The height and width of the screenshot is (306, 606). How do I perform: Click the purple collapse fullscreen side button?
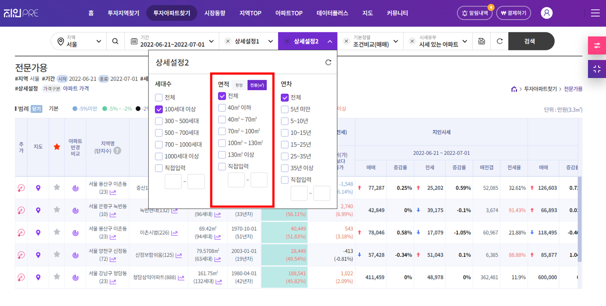pos(597,69)
